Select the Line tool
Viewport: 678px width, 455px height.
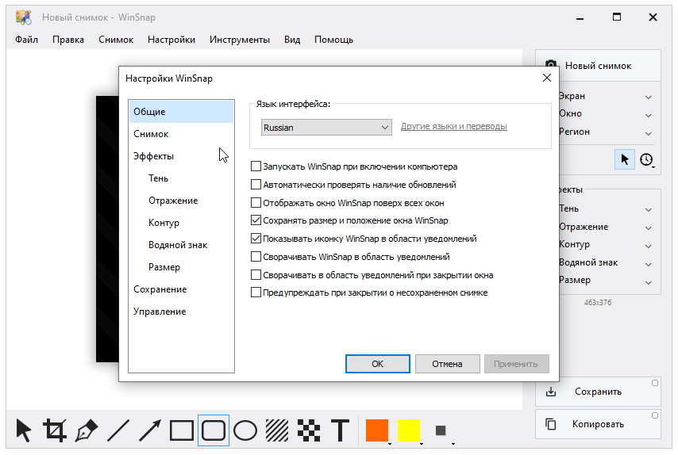pyautogui.click(x=118, y=430)
